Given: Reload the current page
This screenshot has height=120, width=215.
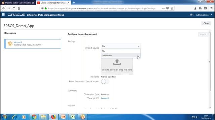Looking at the screenshot, I should [x=14, y=8].
